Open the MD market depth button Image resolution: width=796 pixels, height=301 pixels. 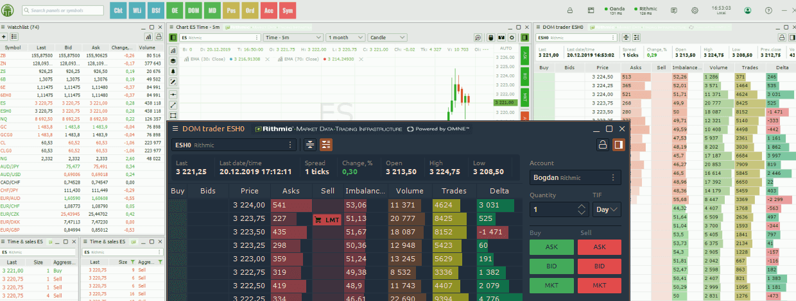(212, 11)
